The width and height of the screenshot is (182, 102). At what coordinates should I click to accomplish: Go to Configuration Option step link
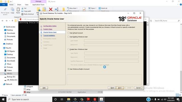(x=50, y=26)
